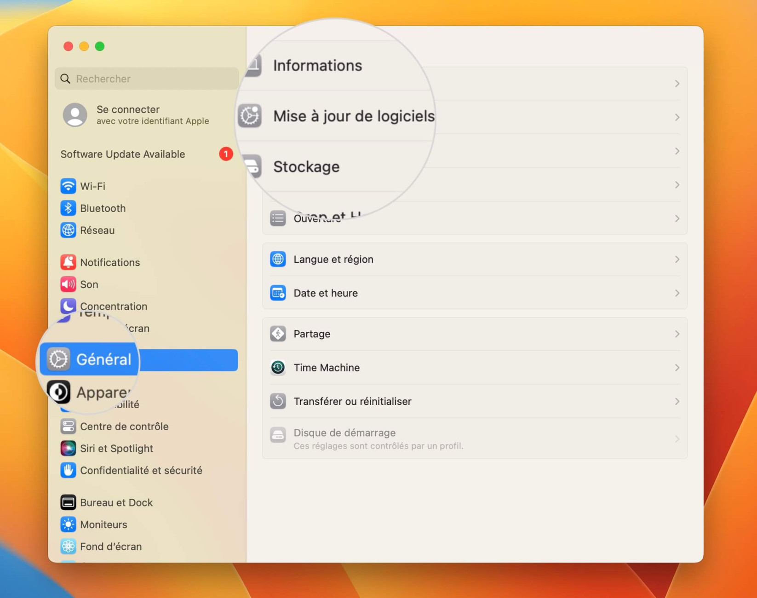
Task: Click the Disque de démarrage label
Action: point(344,433)
